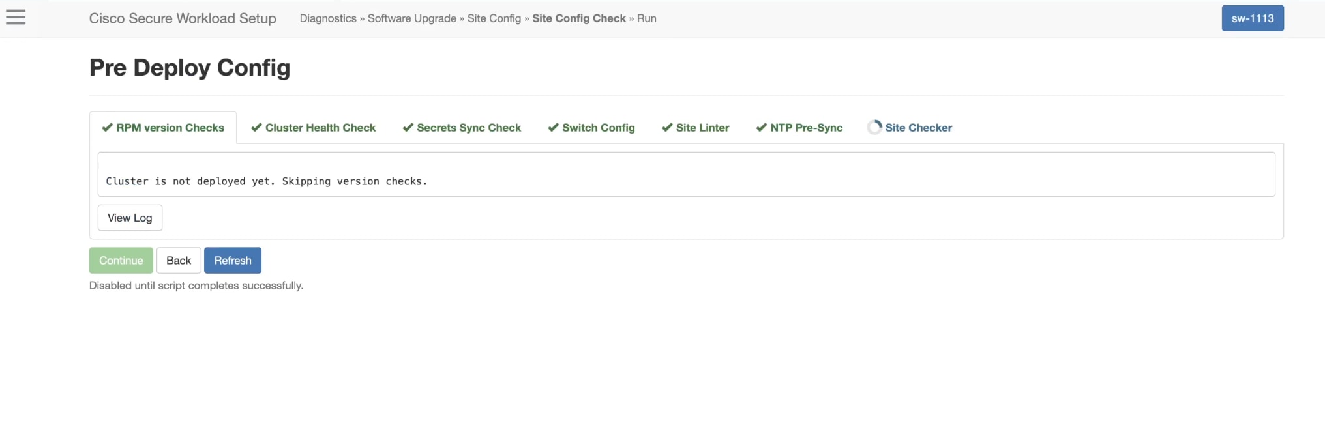1325x440 pixels.
Task: Switch to the Cluster Health Check tab
Action: click(x=320, y=128)
